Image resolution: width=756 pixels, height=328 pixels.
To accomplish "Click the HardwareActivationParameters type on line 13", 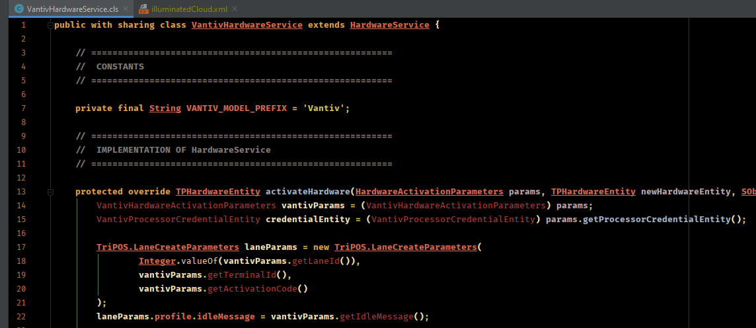I will (x=430, y=192).
